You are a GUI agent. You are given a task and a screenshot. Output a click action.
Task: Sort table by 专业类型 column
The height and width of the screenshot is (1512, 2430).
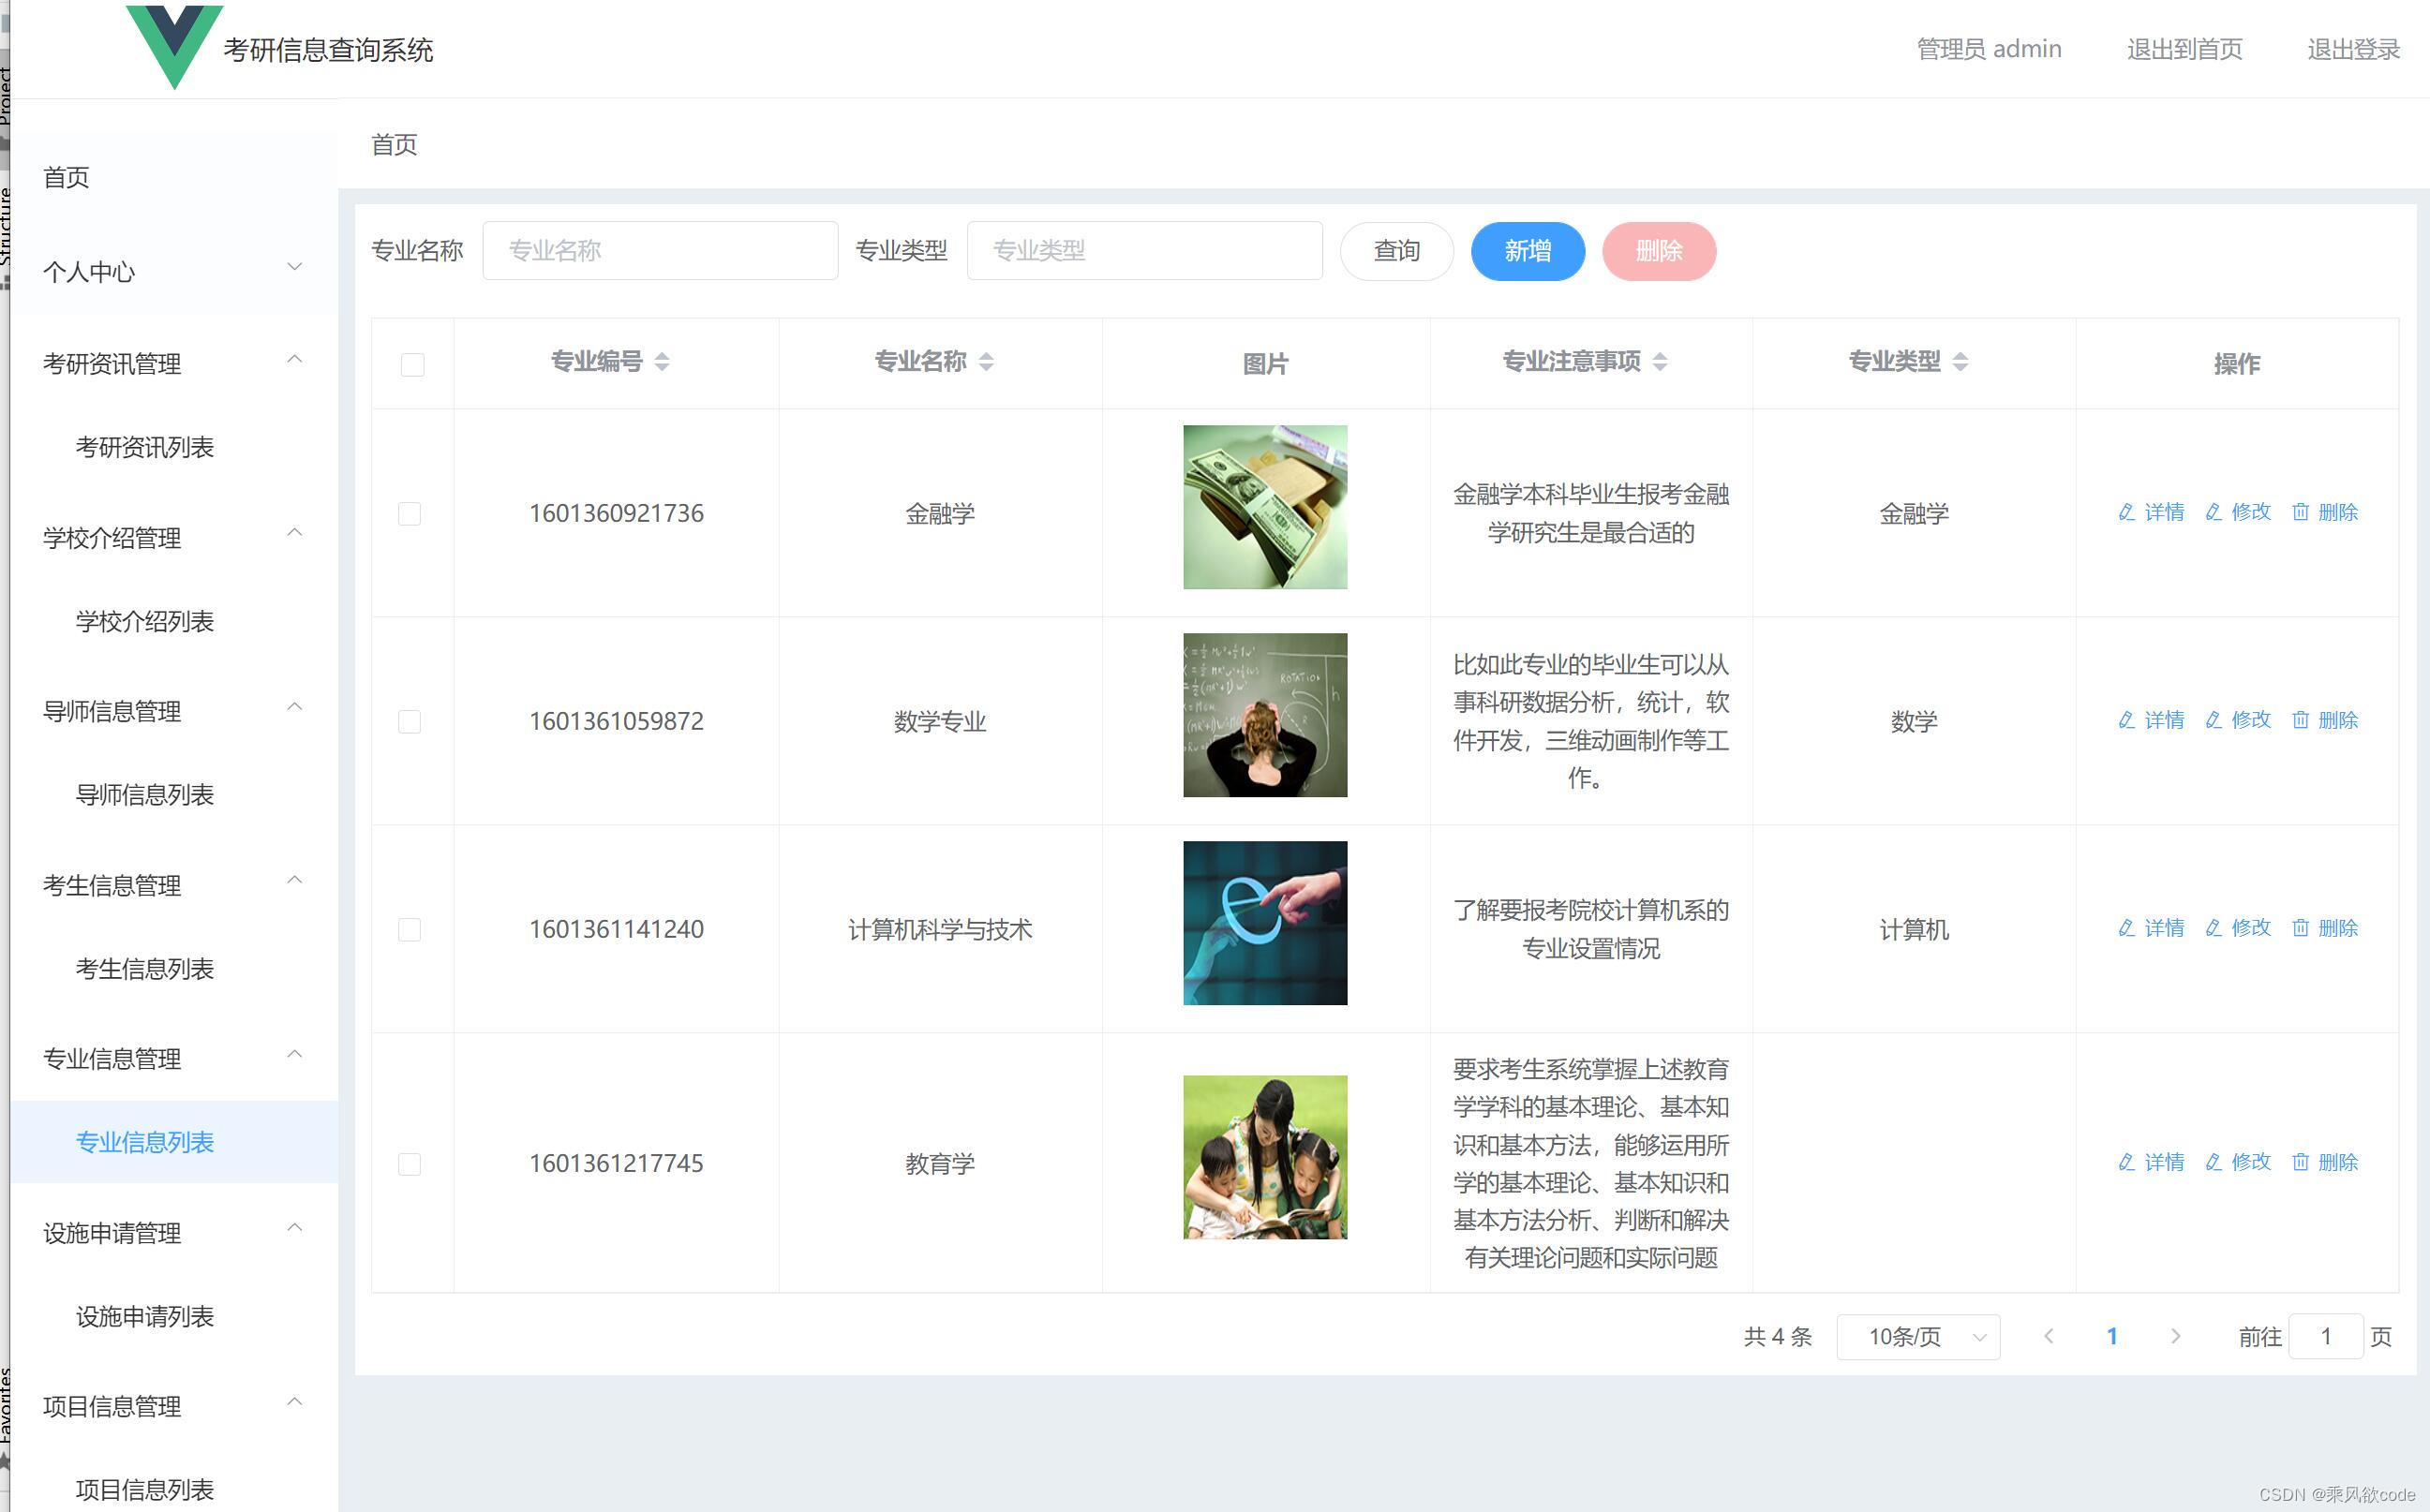tap(1961, 362)
